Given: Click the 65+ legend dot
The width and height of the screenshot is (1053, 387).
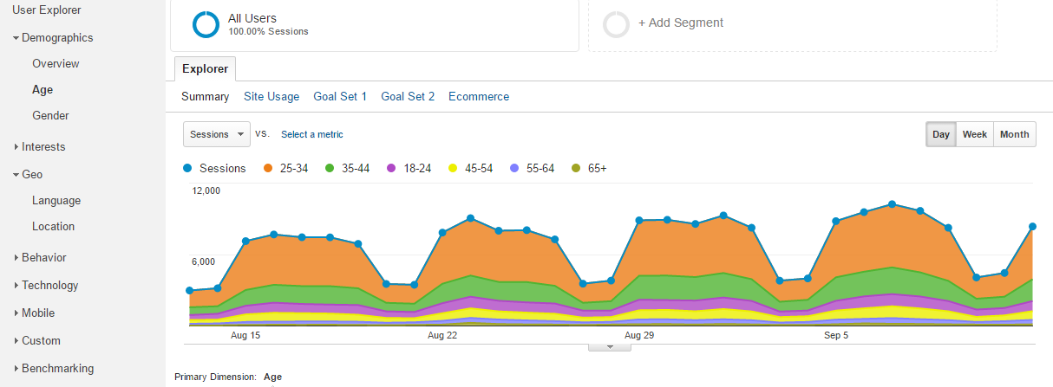Looking at the screenshot, I should coord(576,168).
